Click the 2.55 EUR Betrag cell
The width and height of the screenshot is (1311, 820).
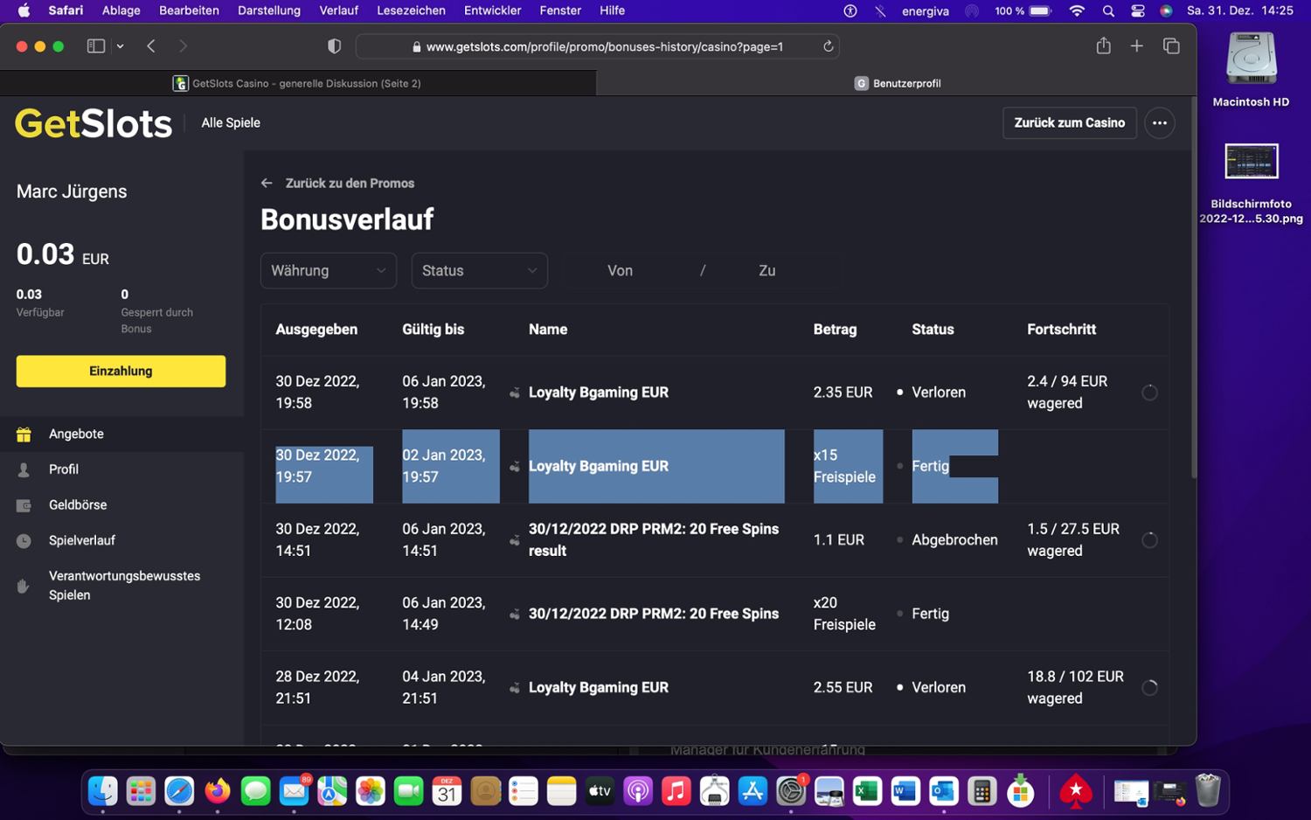(x=843, y=688)
